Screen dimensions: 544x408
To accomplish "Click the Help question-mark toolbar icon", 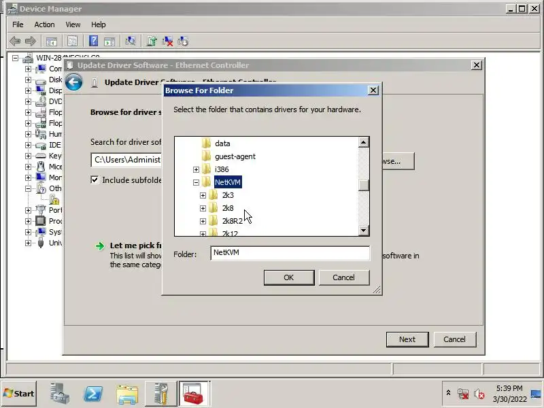I will 93,41.
